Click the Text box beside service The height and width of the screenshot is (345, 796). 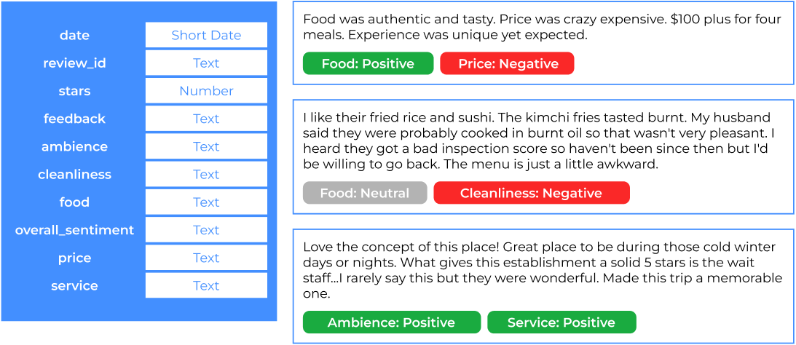[x=206, y=285]
